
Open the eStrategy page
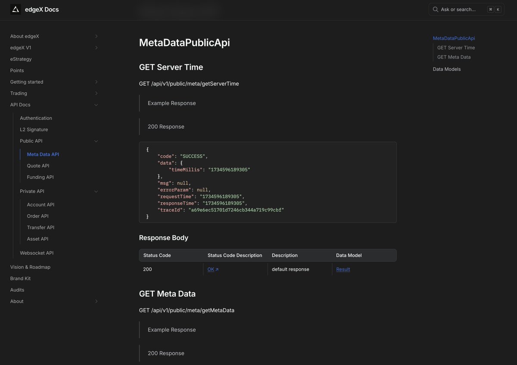(x=21, y=59)
